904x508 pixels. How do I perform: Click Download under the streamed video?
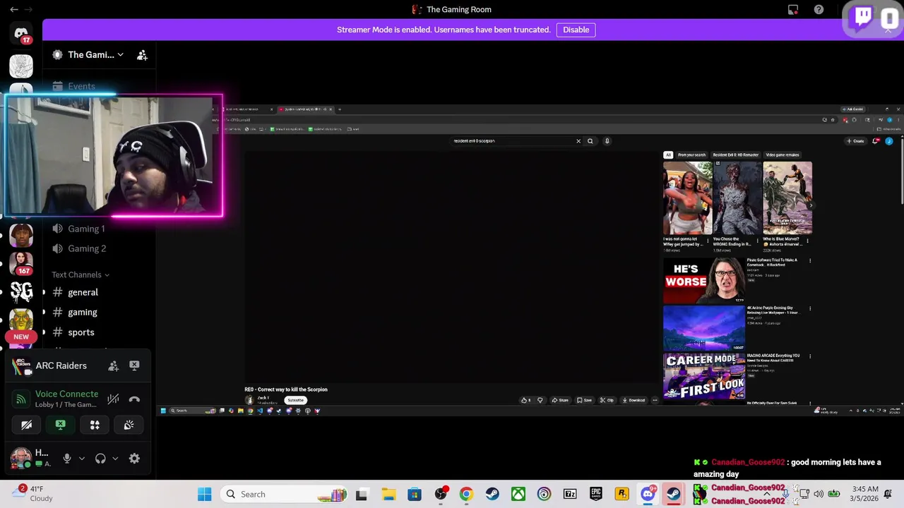pyautogui.click(x=634, y=400)
